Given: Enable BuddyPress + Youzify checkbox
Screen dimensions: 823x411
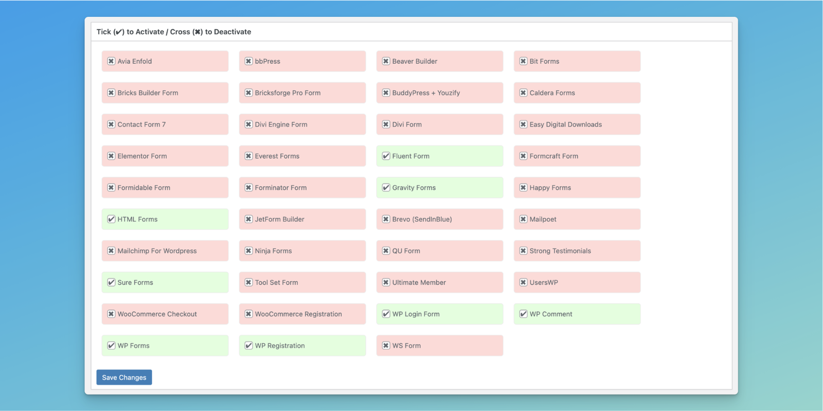Looking at the screenshot, I should click(386, 93).
